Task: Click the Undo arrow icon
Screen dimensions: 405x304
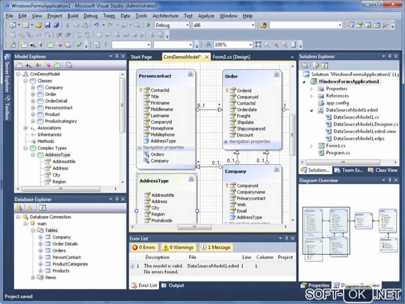Action: [x=96, y=25]
